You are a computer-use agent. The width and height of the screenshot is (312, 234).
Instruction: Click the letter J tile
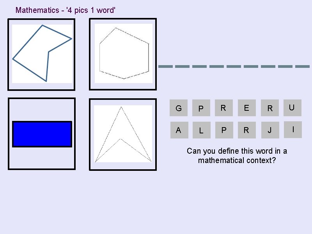(x=270, y=130)
